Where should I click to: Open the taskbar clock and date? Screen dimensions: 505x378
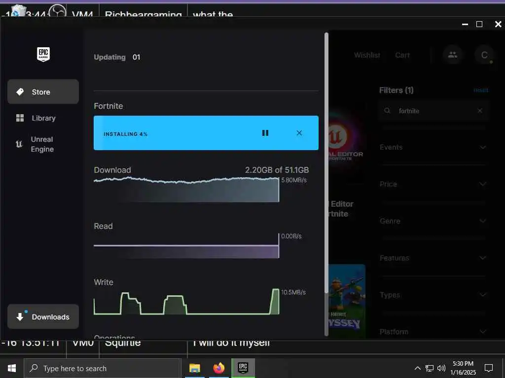click(x=463, y=368)
